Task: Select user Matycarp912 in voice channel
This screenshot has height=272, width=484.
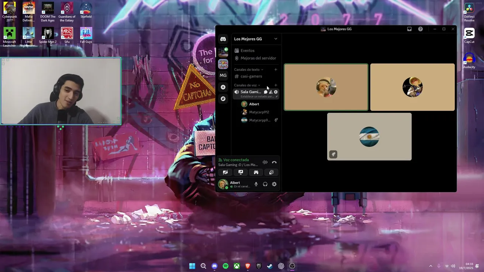Action: click(260, 112)
